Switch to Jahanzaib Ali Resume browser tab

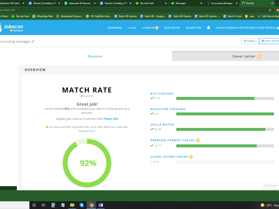tap(80, 3)
